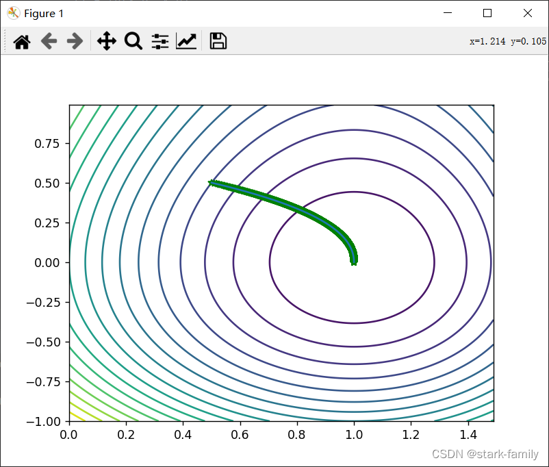The width and height of the screenshot is (549, 467).
Task: Click the x-axis tick label 0.4
Action: (183, 435)
